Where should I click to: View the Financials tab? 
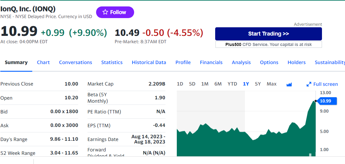(211, 63)
